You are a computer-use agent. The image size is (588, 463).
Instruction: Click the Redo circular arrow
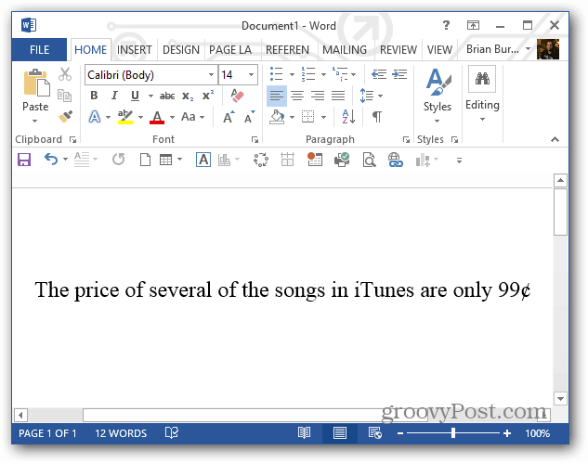118,160
